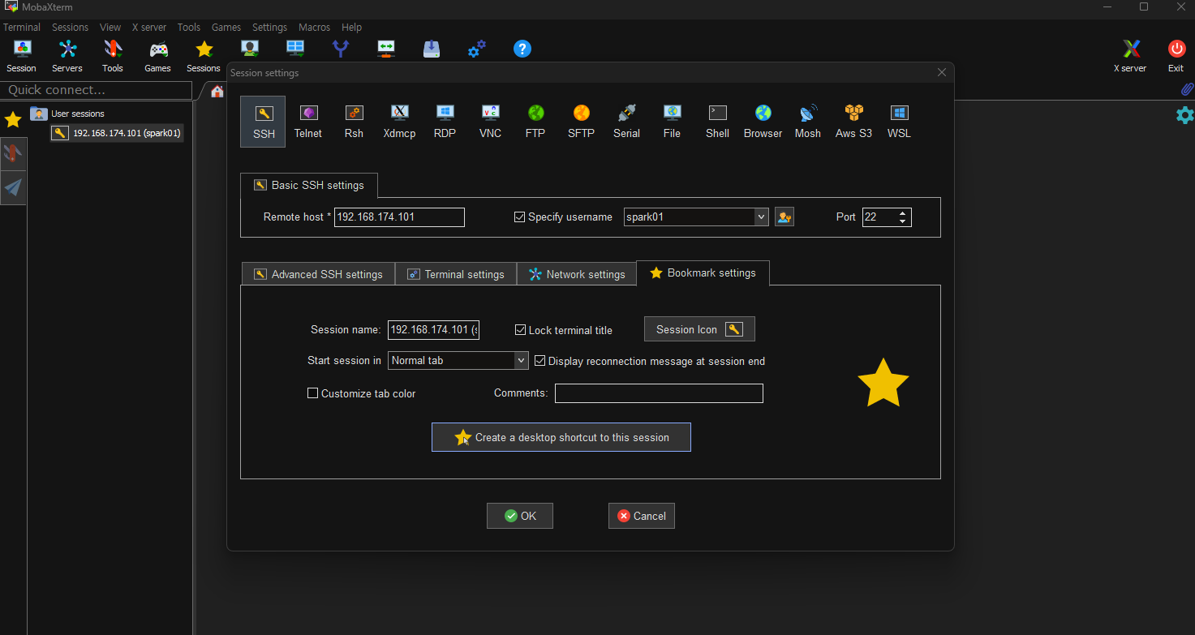Select the 192.168.174.101 (spark01) session in tree
Screen dimensions: 1195x635
coord(117,133)
